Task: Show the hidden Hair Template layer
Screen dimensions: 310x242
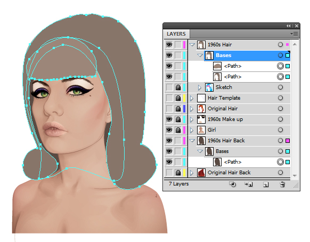Action: click(169, 98)
